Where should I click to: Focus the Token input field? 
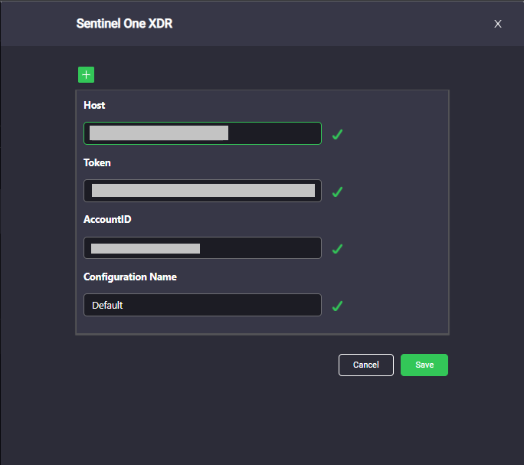(202, 191)
